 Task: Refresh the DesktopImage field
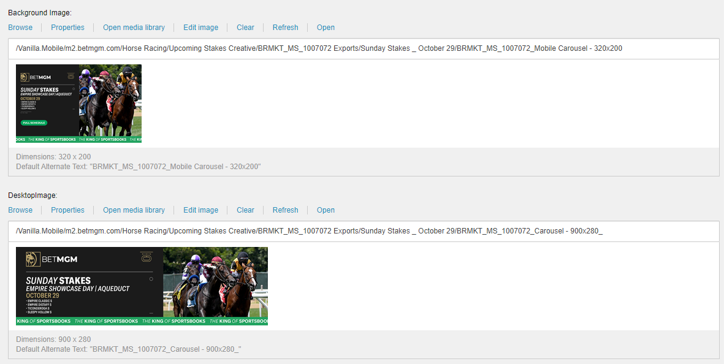pos(285,210)
